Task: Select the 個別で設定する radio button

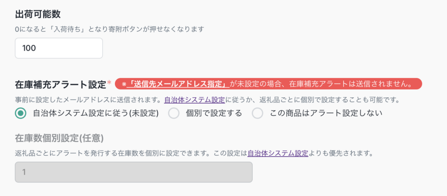Action: [174, 113]
